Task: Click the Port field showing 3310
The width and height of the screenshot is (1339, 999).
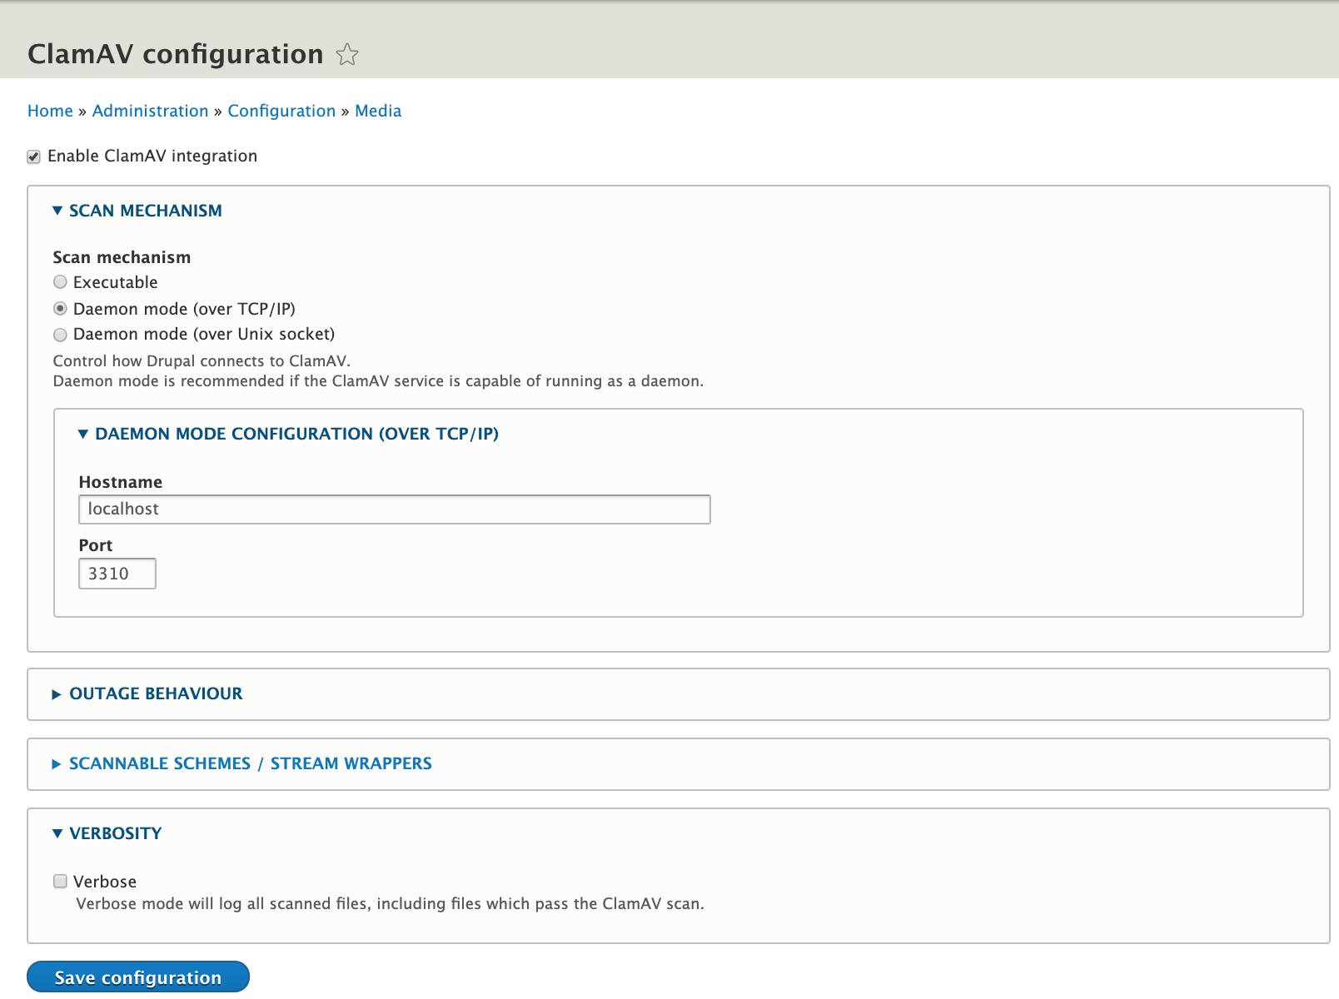Action: tap(117, 573)
